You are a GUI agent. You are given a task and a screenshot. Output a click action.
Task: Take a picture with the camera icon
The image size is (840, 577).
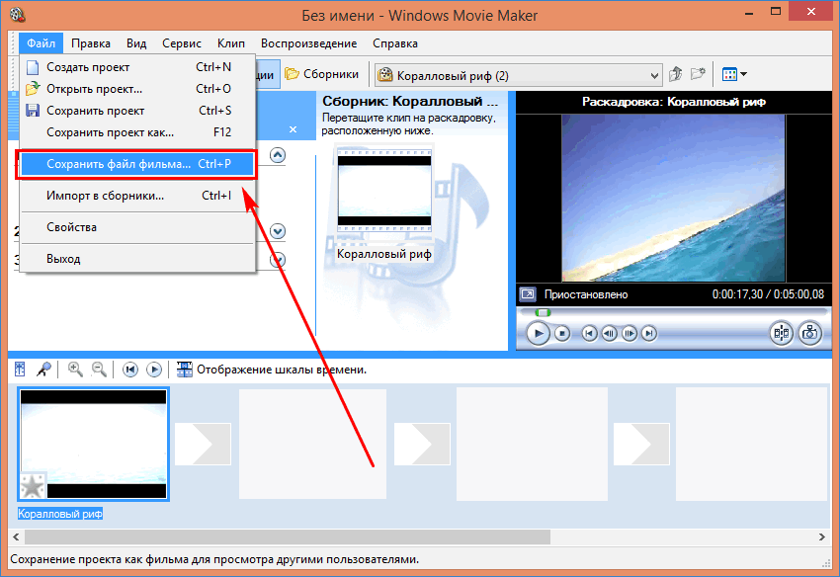click(x=809, y=333)
